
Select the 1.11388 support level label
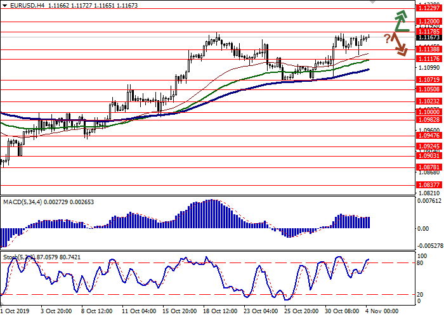click(x=429, y=49)
